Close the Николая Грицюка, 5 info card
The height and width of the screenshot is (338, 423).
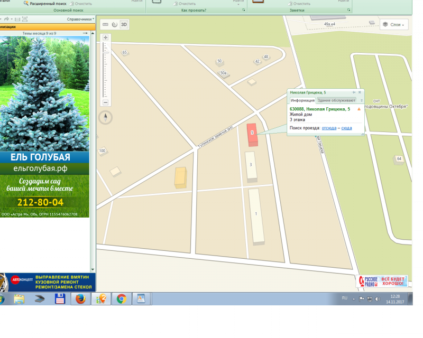[x=360, y=92]
